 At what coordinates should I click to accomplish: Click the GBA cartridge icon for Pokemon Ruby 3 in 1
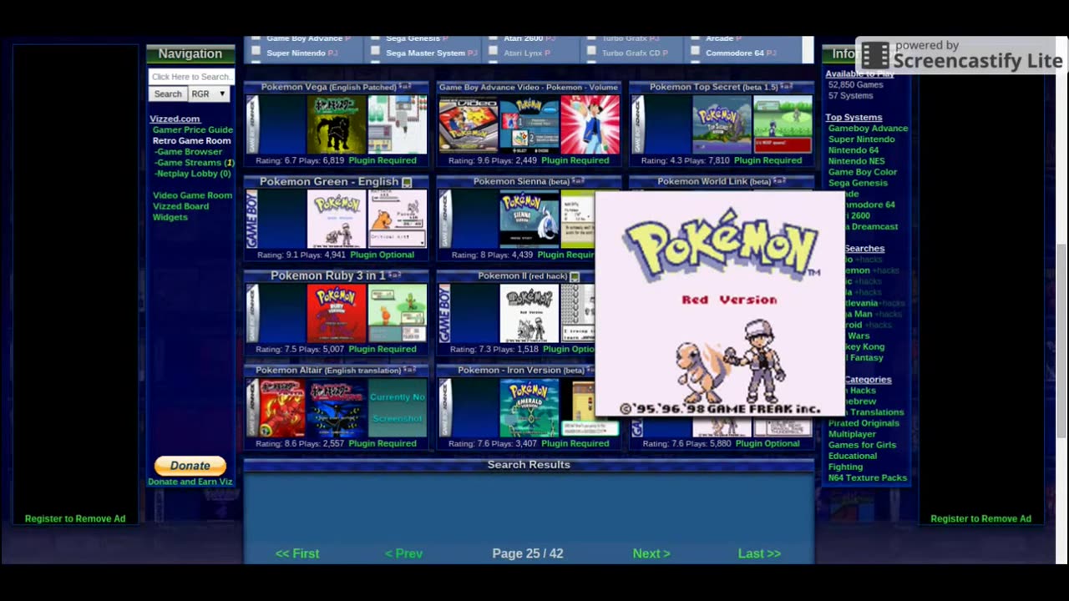click(253, 313)
